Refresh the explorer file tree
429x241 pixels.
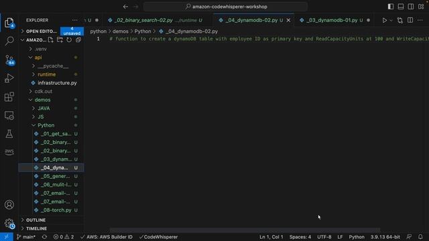pos(69,40)
